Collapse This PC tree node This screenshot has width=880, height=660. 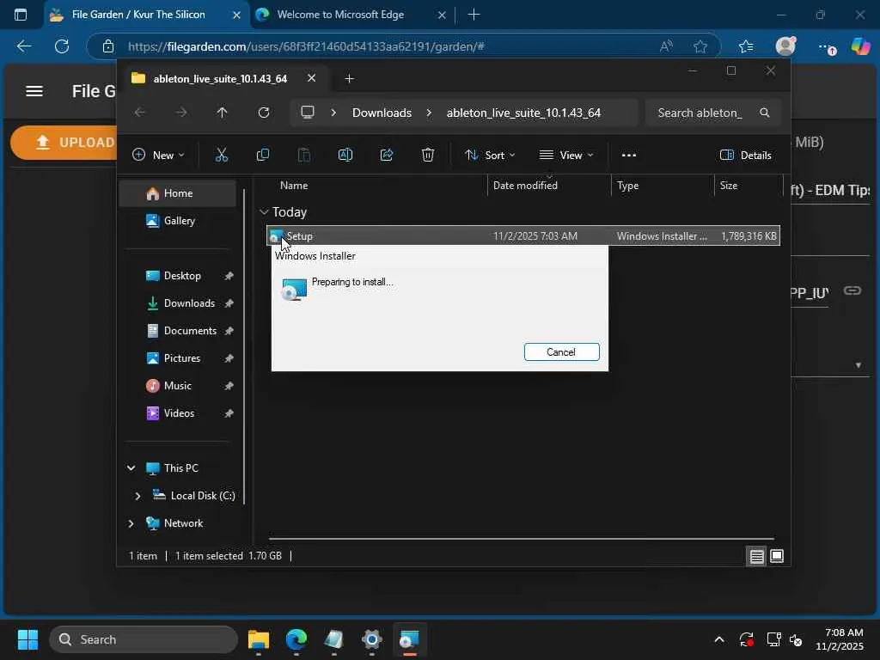(131, 468)
